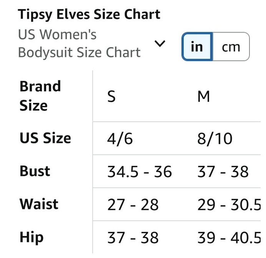Switch measurements to centimeters

pos(231,47)
